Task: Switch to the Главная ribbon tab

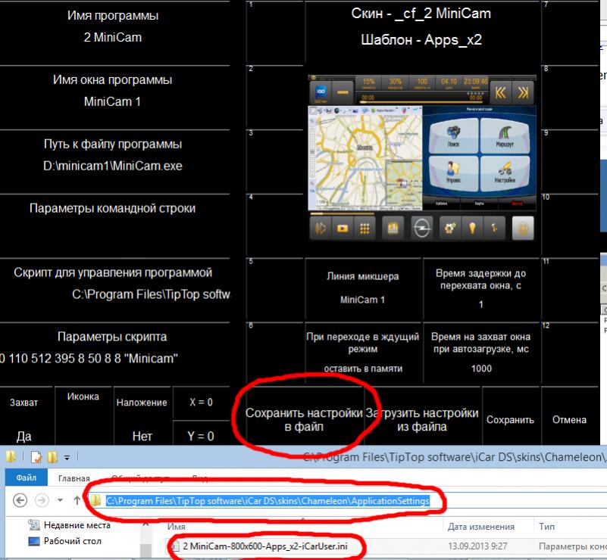Action: click(74, 478)
